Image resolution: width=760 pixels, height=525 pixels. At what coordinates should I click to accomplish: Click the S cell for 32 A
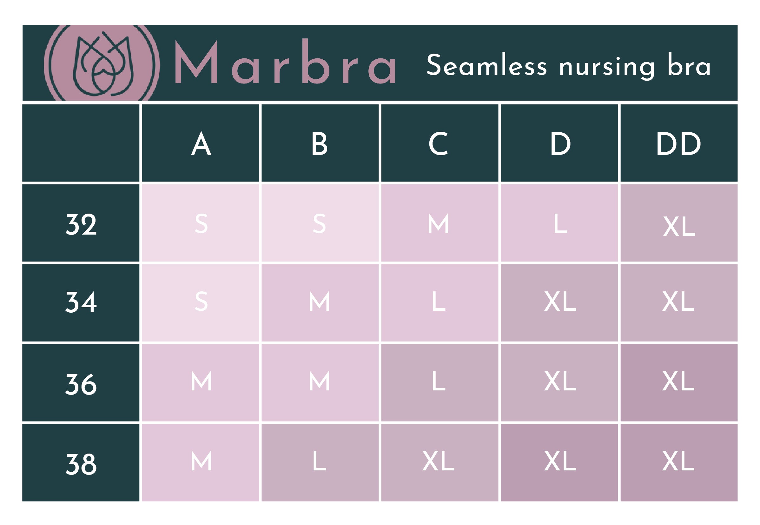click(201, 224)
